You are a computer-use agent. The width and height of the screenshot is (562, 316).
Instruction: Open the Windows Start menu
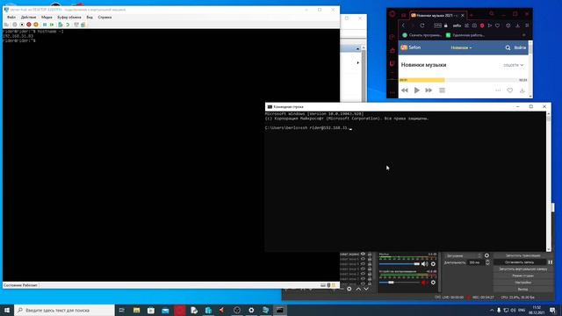pos(7,310)
